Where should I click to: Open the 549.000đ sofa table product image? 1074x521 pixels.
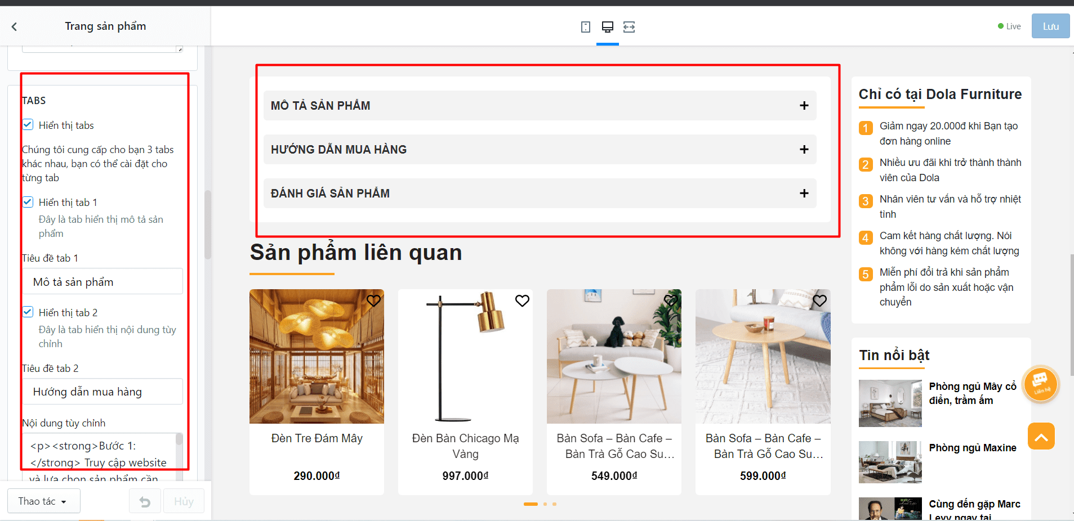[614, 357]
